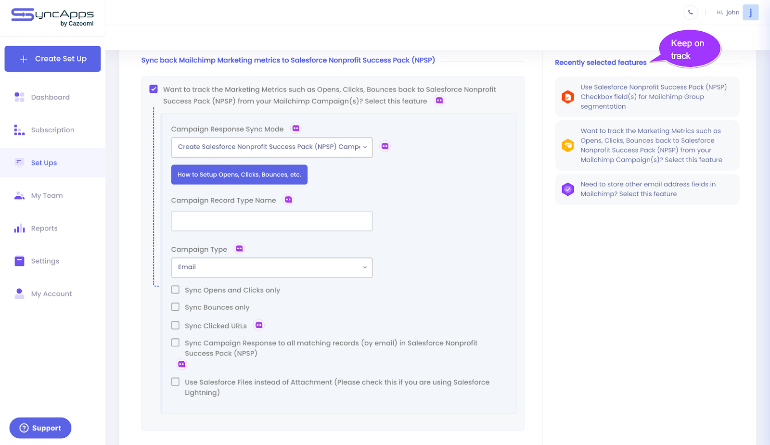Click the Create Set Up button
Screen dimensions: 770x445
(52, 59)
